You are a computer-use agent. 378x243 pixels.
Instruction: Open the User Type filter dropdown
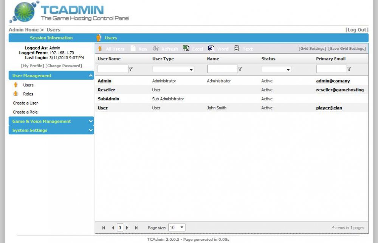(x=191, y=70)
